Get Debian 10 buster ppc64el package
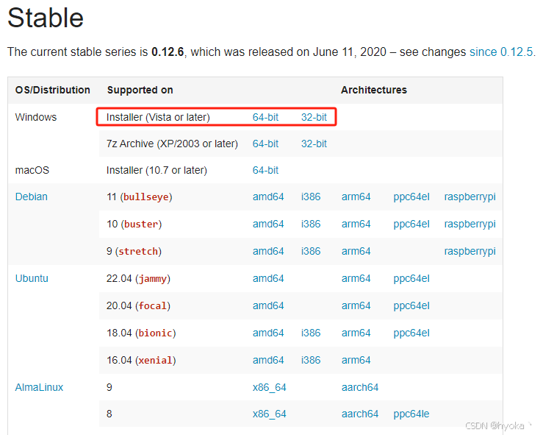 tap(411, 224)
